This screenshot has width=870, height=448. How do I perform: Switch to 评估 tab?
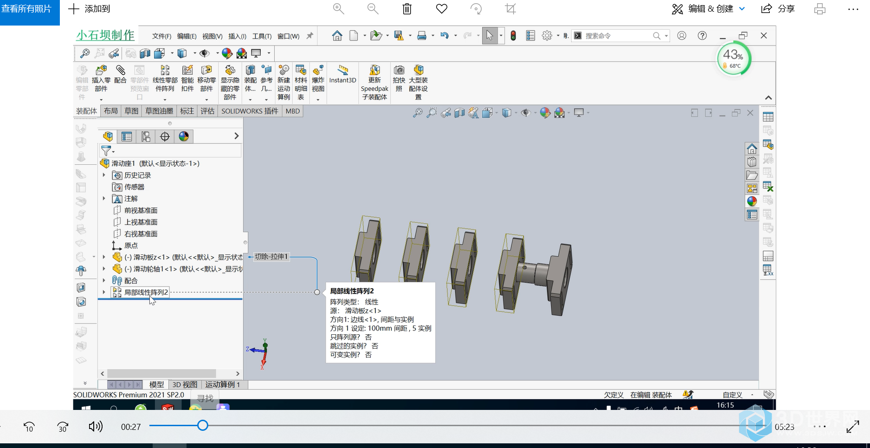(207, 111)
